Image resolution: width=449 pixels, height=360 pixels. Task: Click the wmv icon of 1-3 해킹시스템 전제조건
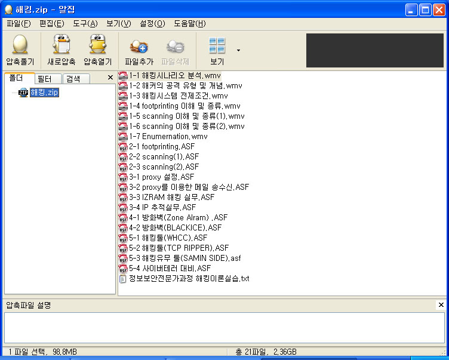[123, 96]
